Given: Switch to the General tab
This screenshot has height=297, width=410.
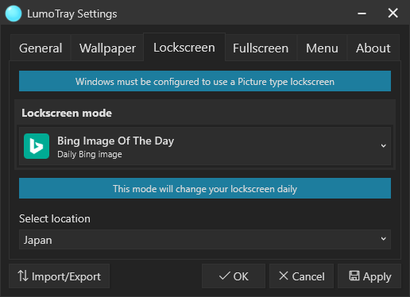Looking at the screenshot, I should coord(41,48).
